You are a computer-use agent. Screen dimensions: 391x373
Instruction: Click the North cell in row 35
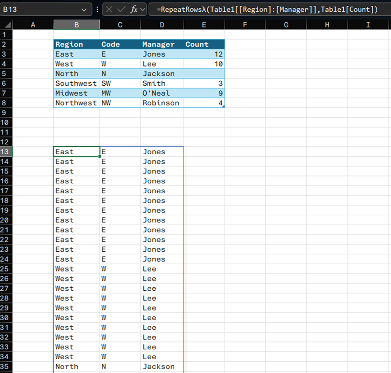76,366
